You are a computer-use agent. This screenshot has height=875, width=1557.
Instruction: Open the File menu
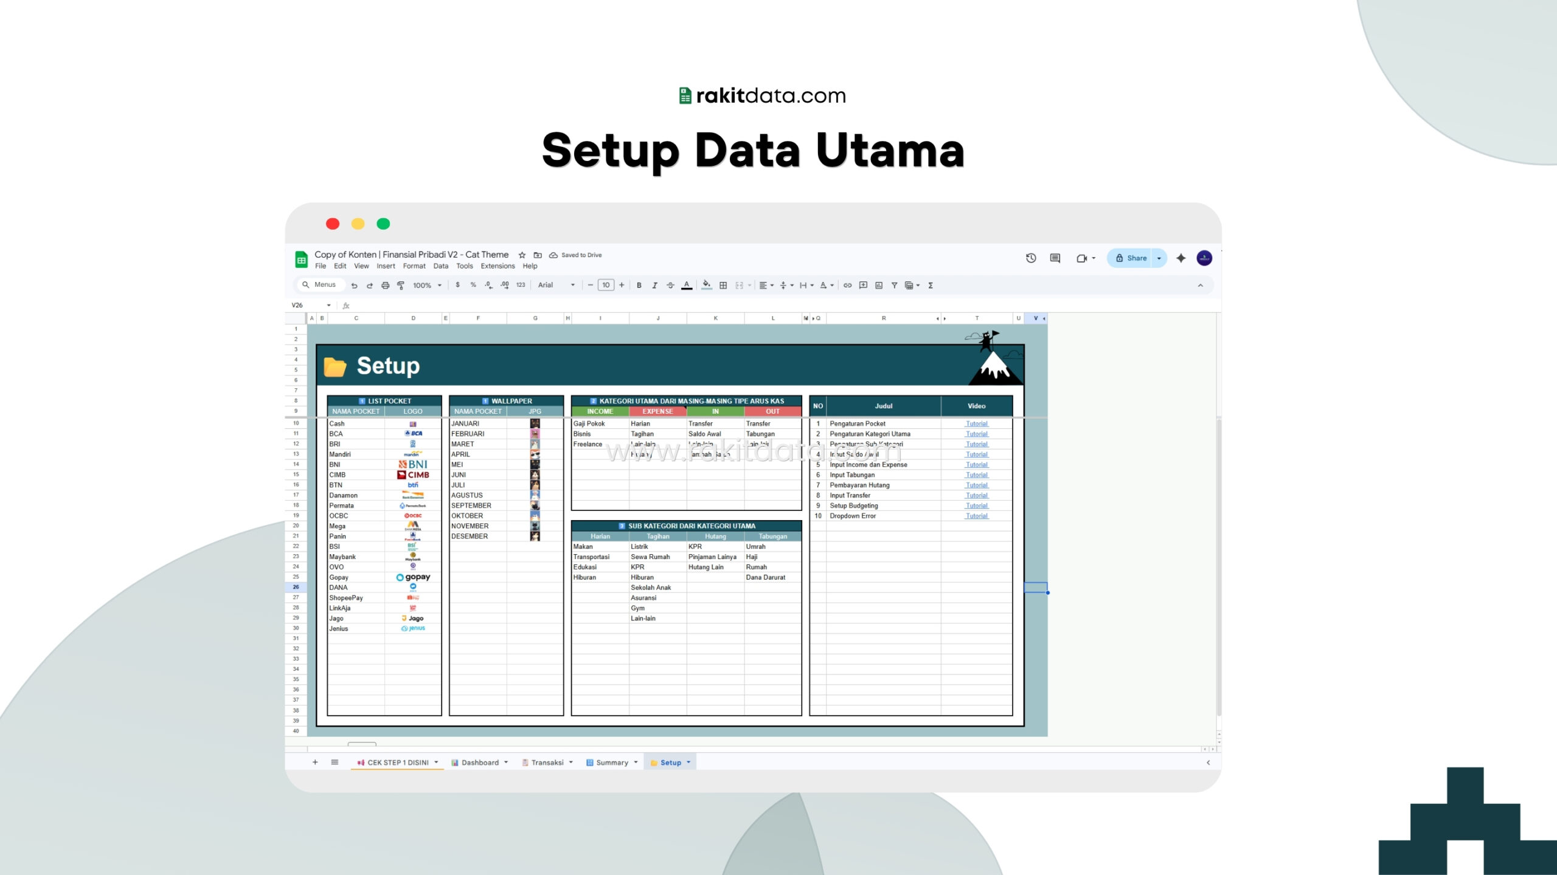[321, 266]
